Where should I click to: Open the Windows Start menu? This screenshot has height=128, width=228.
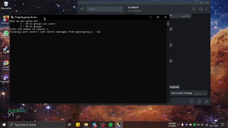4,125
